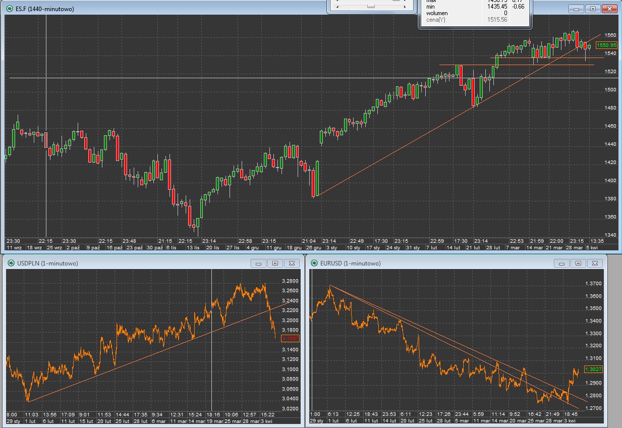Click the slider's right arrow button
The width and height of the screenshot is (622, 428).
pyautogui.click(x=404, y=6)
